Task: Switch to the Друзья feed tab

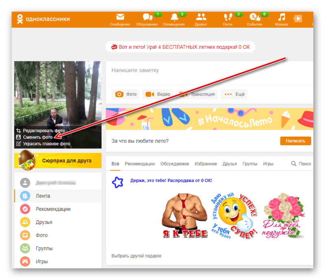Action: [x=230, y=164]
